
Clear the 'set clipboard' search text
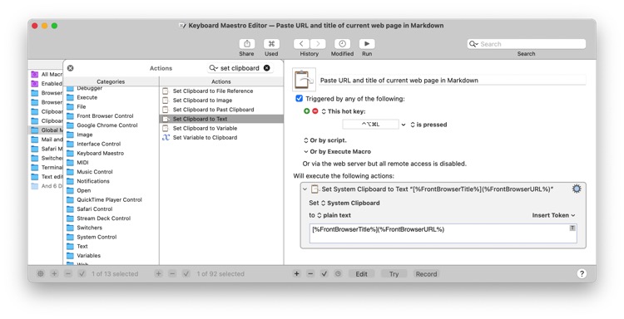tap(266, 68)
